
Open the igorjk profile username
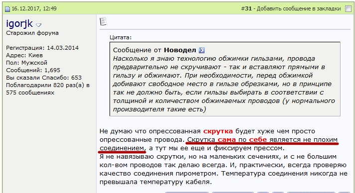(x=19, y=24)
